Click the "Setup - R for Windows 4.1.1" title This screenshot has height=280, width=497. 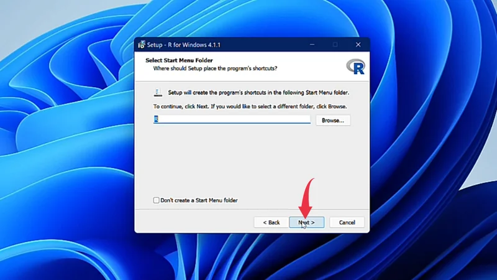click(183, 45)
